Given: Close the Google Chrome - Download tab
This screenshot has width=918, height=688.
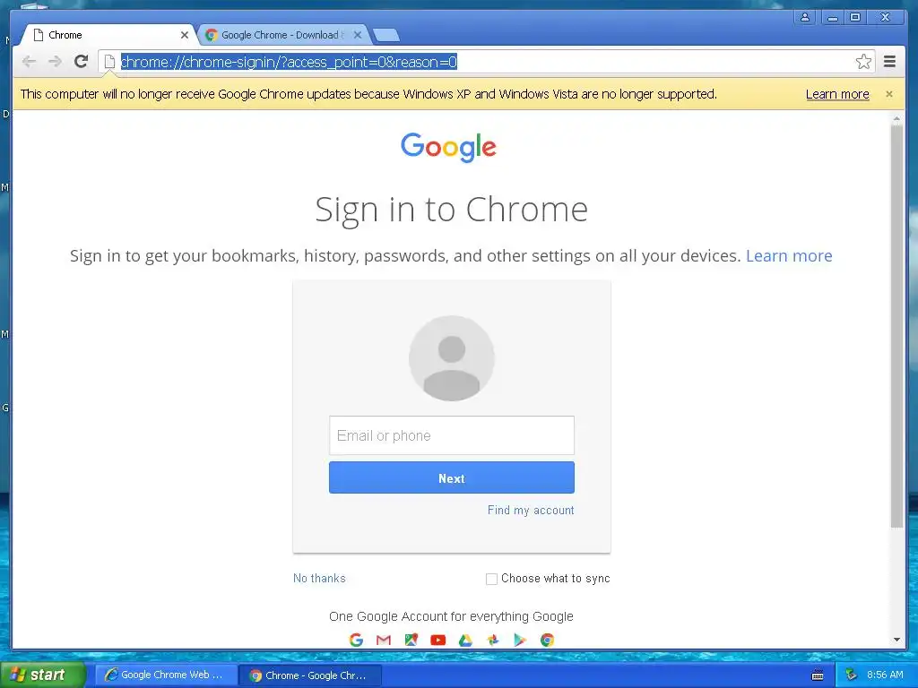Looking at the screenshot, I should pyautogui.click(x=358, y=35).
